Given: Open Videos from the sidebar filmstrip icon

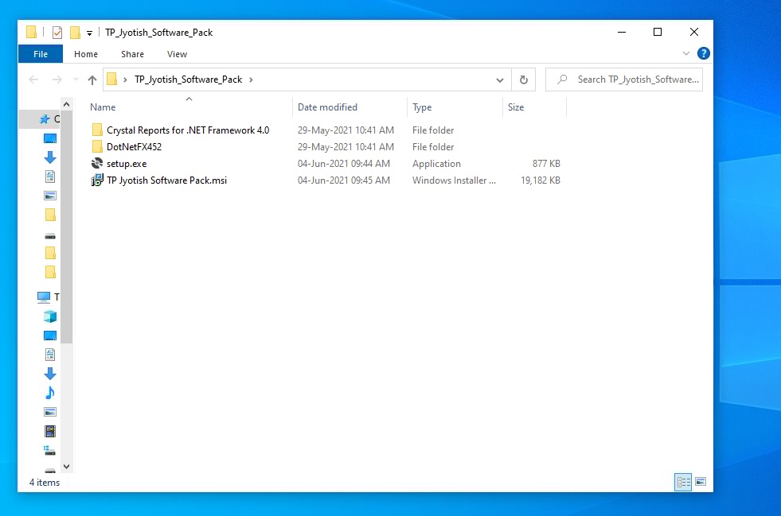Looking at the screenshot, I should (50, 431).
